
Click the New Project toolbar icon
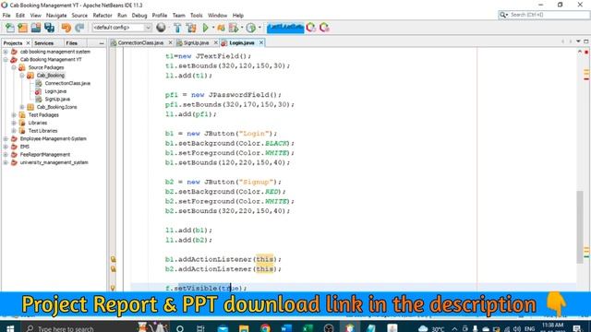22,28
